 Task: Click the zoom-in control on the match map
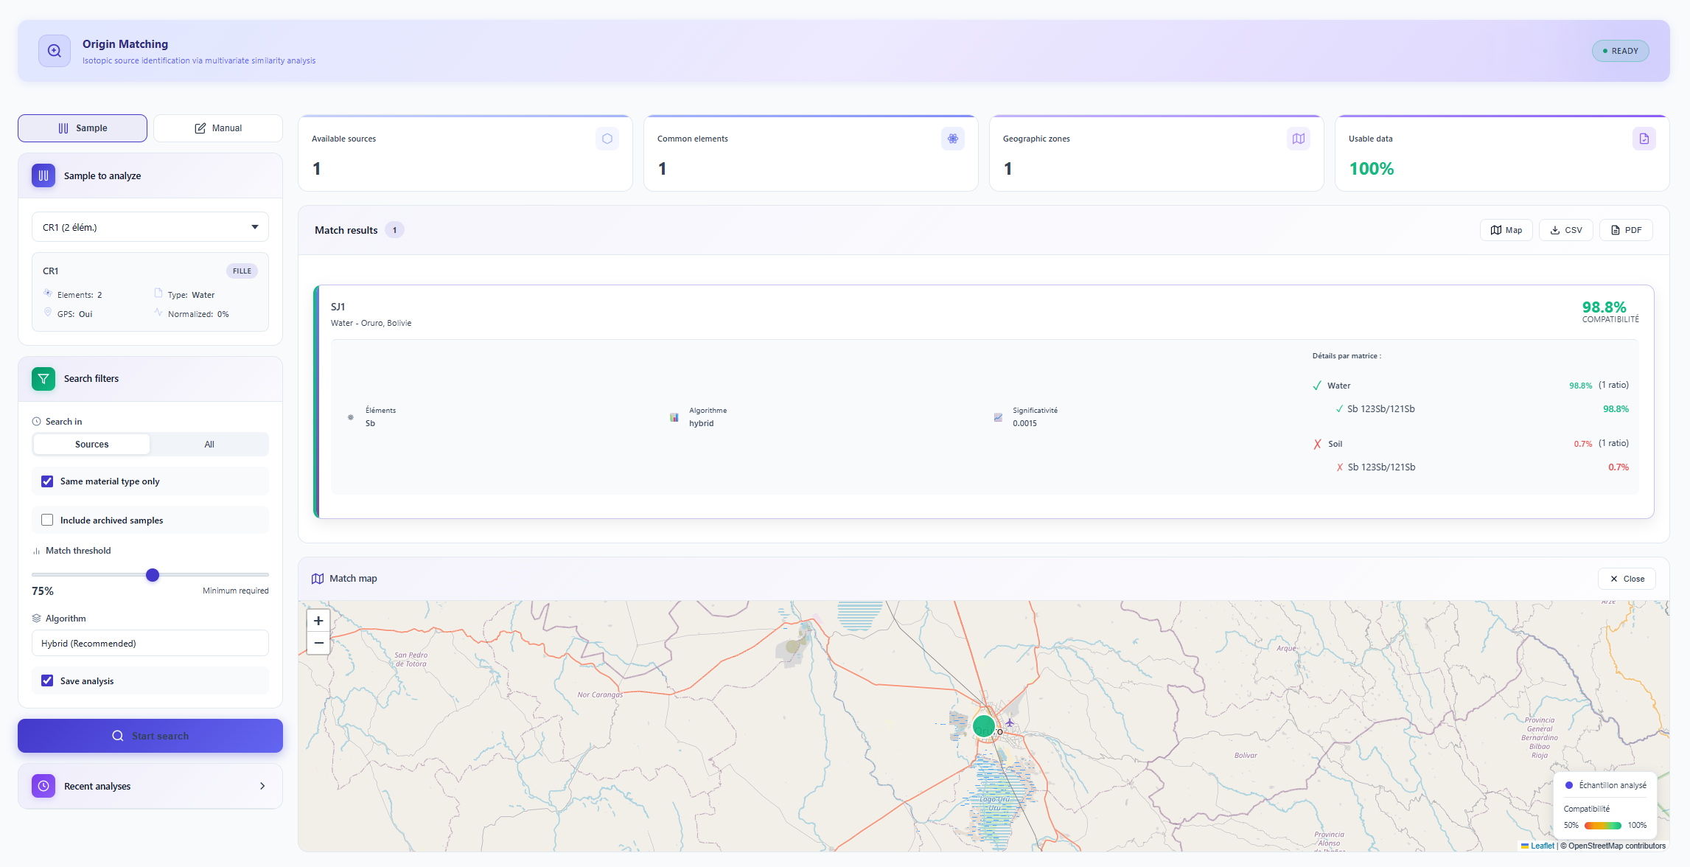[x=318, y=621]
